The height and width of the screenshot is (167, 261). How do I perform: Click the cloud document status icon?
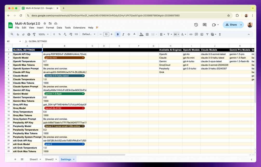click(x=56, y=23)
